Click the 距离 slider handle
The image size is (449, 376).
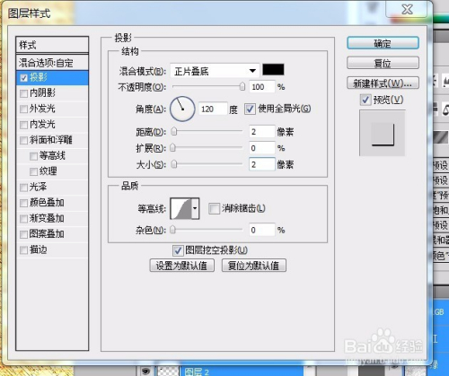(x=174, y=132)
